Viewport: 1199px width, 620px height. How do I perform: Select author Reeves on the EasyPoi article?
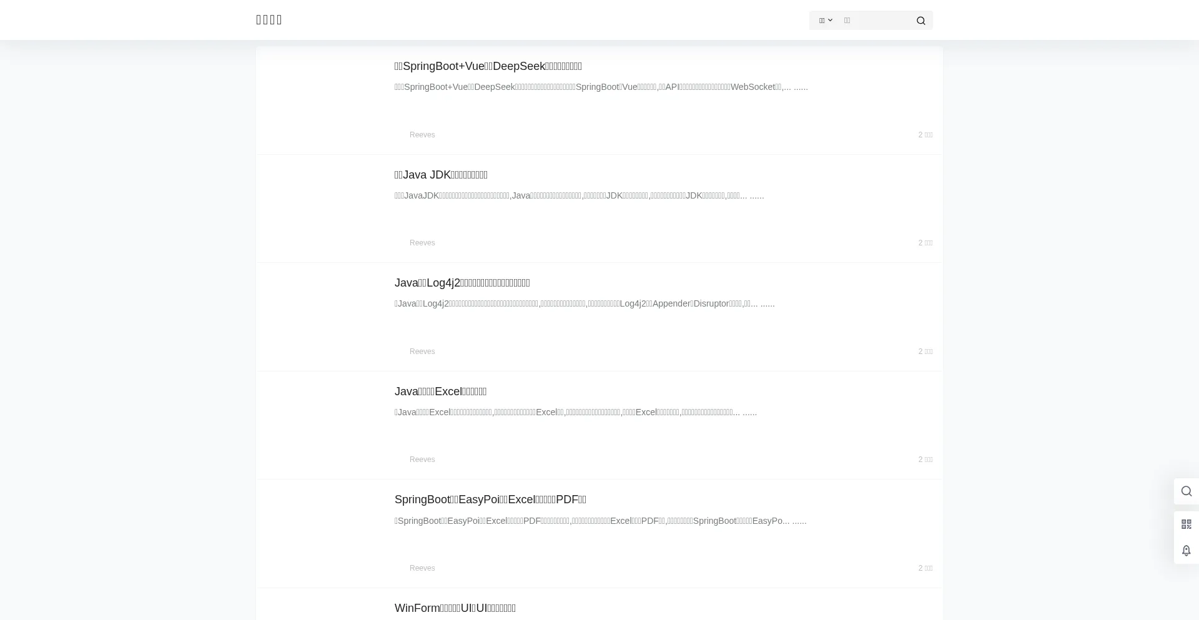pyautogui.click(x=422, y=568)
